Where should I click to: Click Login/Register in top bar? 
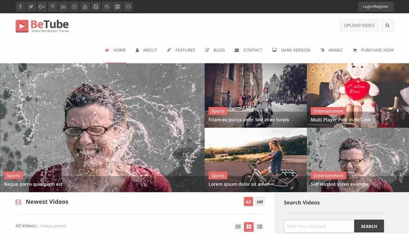[375, 7]
